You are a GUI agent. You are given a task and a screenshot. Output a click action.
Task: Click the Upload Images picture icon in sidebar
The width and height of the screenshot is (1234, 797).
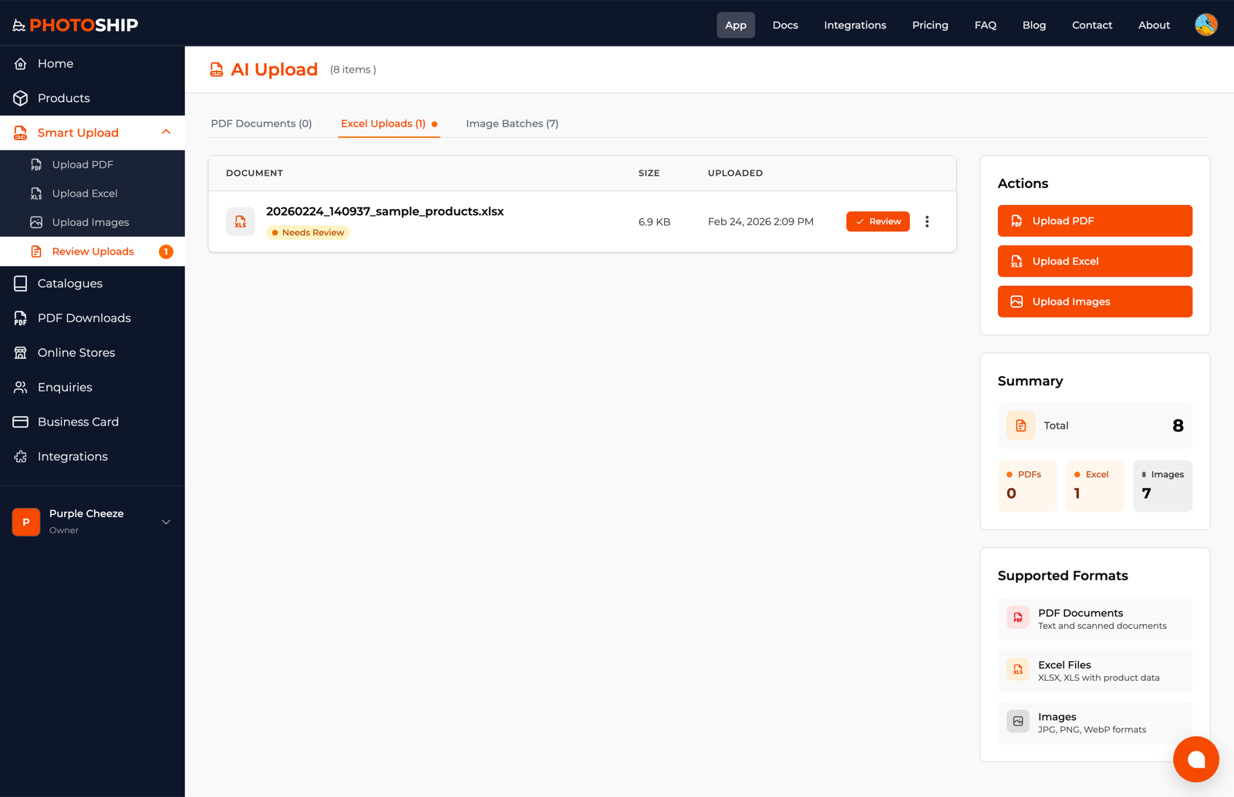pyautogui.click(x=36, y=222)
